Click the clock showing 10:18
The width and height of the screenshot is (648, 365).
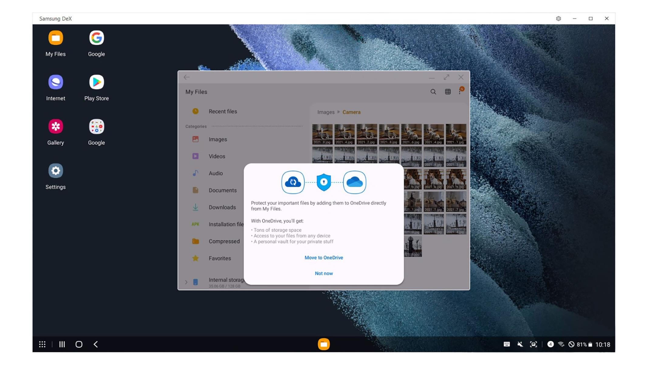[x=603, y=345]
